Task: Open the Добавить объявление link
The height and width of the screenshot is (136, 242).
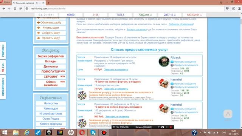Action: click(181, 24)
